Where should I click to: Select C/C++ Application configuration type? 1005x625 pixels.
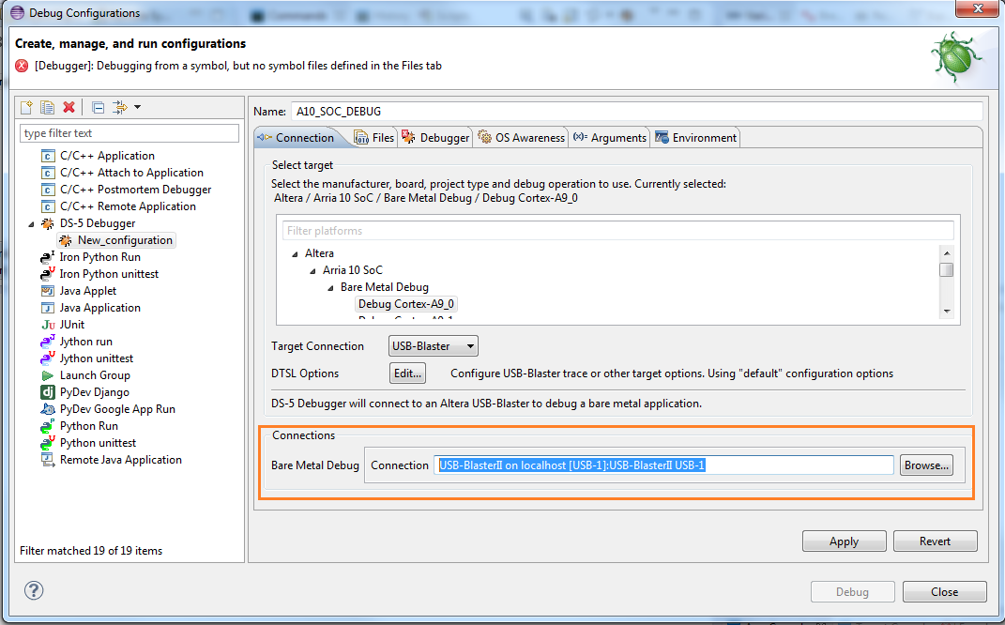[107, 156]
